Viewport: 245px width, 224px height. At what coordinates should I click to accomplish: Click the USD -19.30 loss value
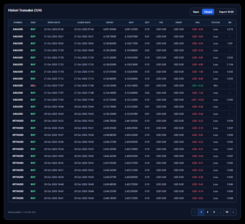197,100
